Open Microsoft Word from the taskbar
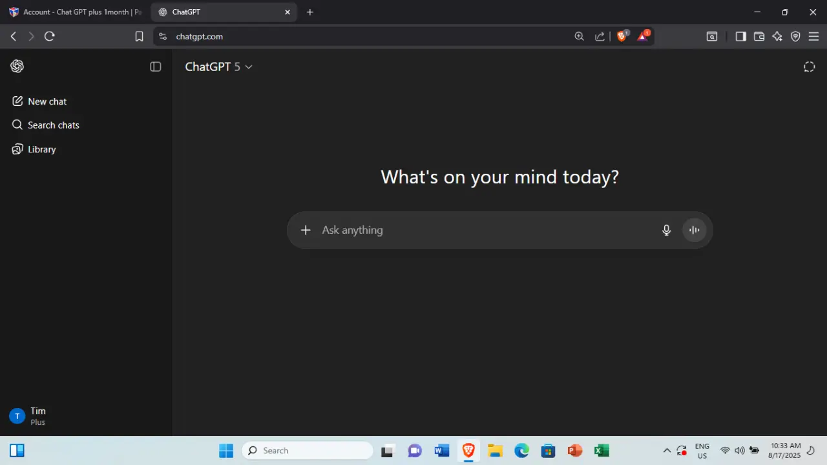Viewport: 827px width, 465px height. 442,451
